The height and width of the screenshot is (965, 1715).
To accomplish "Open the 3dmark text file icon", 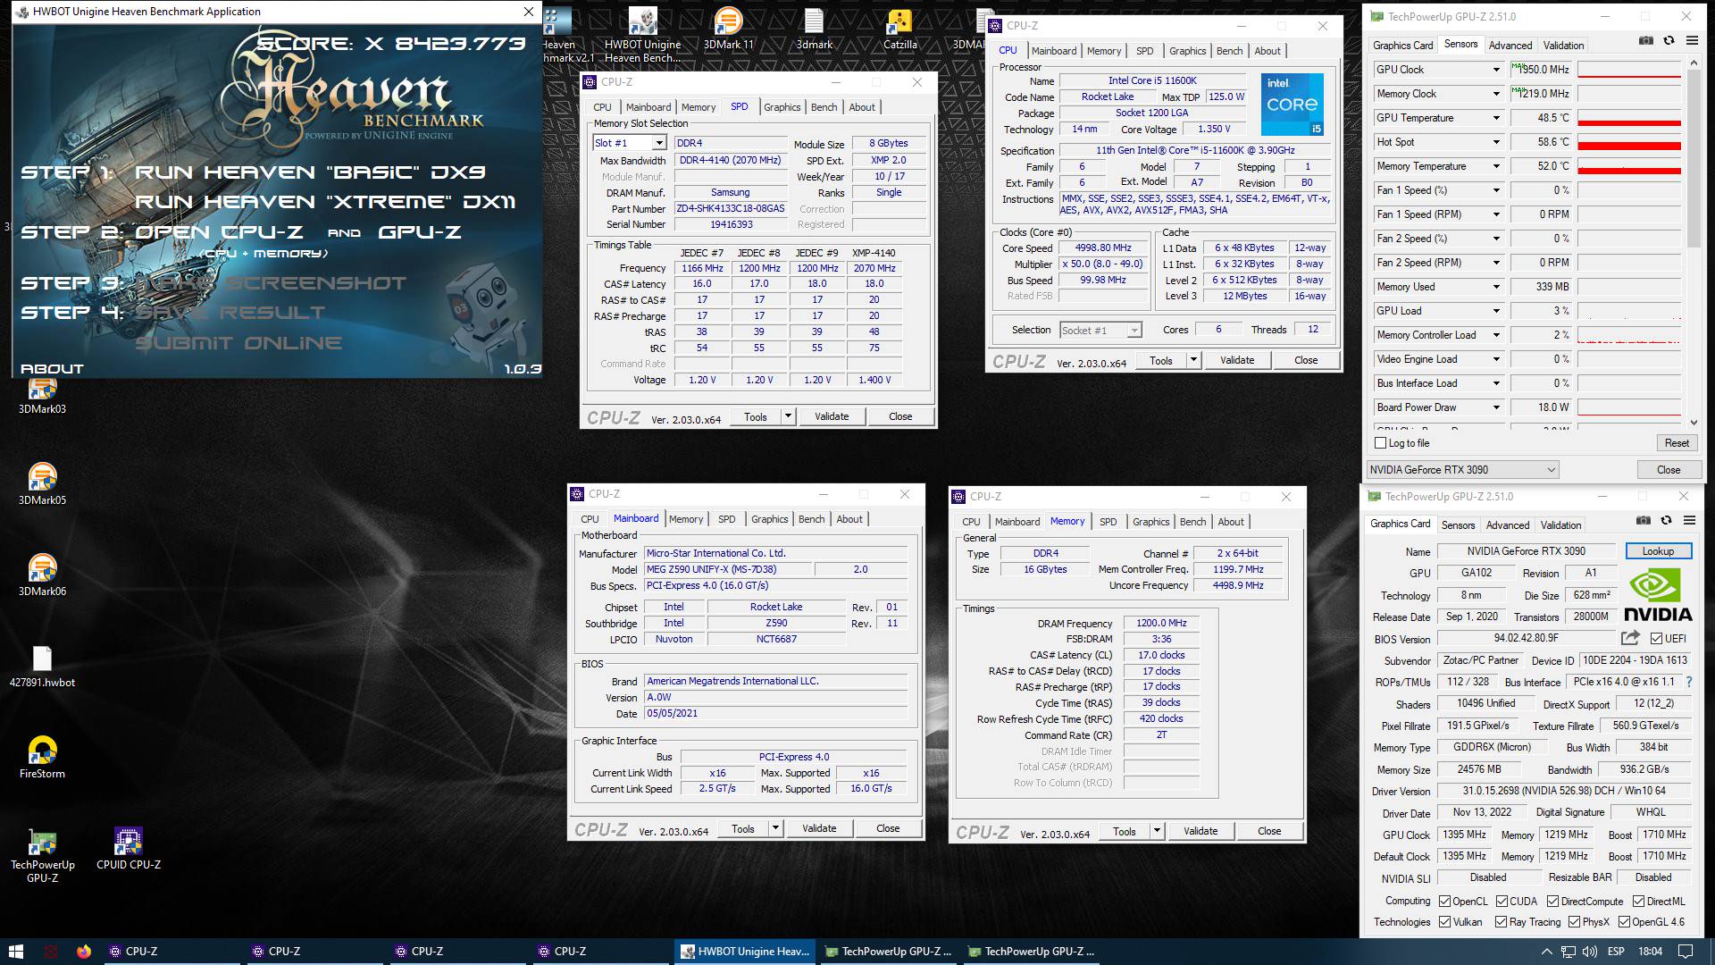I will pos(814,29).
